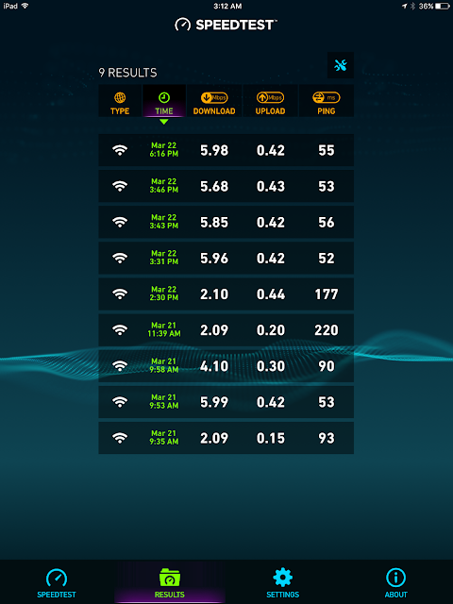Toggle the sort direction arrow under Time
This screenshot has width=453, height=604.
pos(164,122)
